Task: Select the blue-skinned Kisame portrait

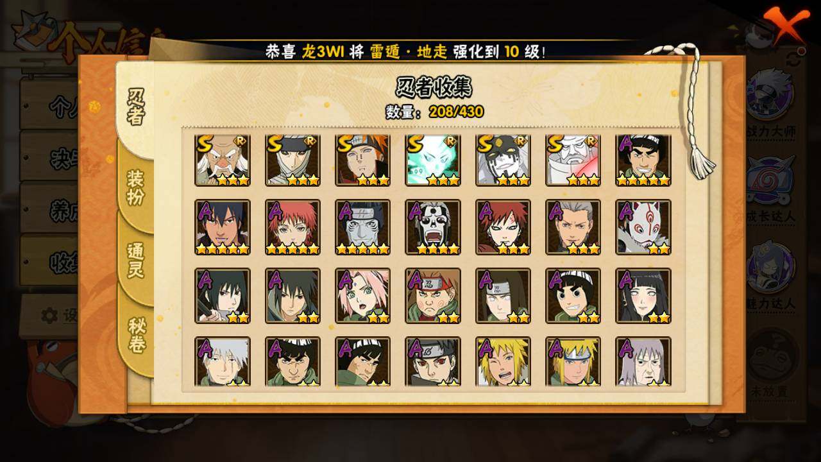Action: [x=363, y=227]
